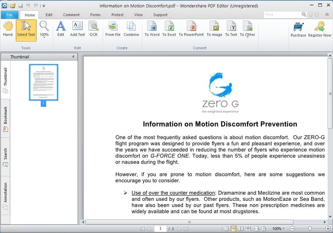Convert the PDF To Text
This screenshot has height=233, width=333.
pos(231,29)
